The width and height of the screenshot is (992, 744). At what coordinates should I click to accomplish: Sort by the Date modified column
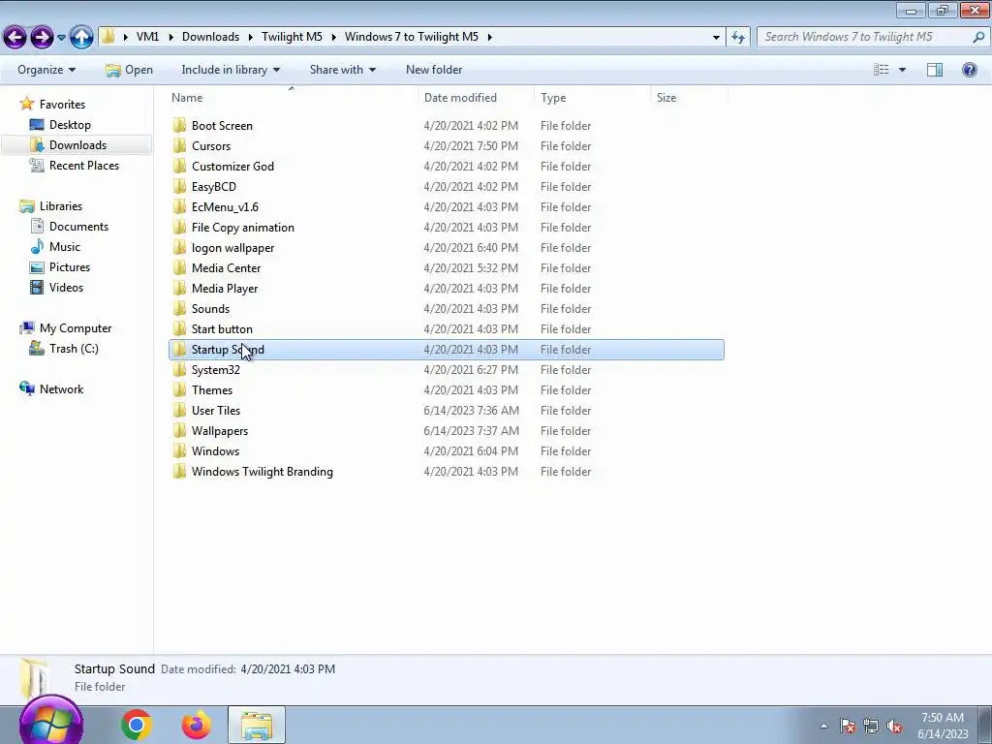pos(460,98)
